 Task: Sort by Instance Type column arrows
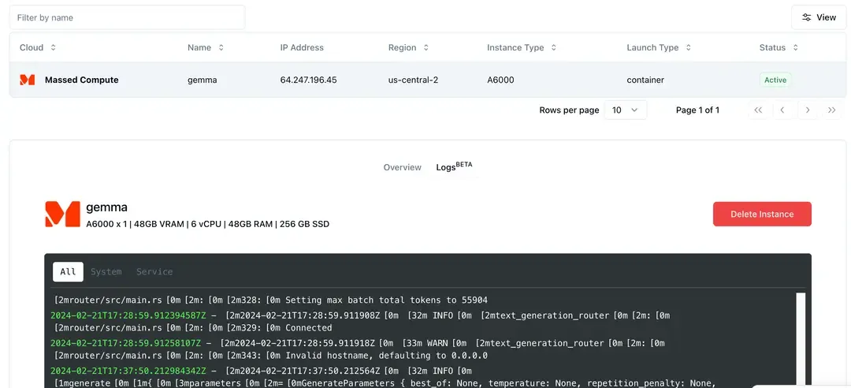click(554, 47)
